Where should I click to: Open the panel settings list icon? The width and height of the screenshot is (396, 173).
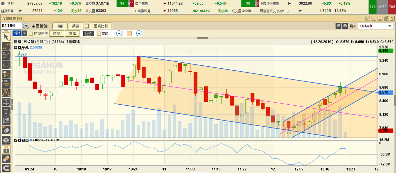[374, 18]
